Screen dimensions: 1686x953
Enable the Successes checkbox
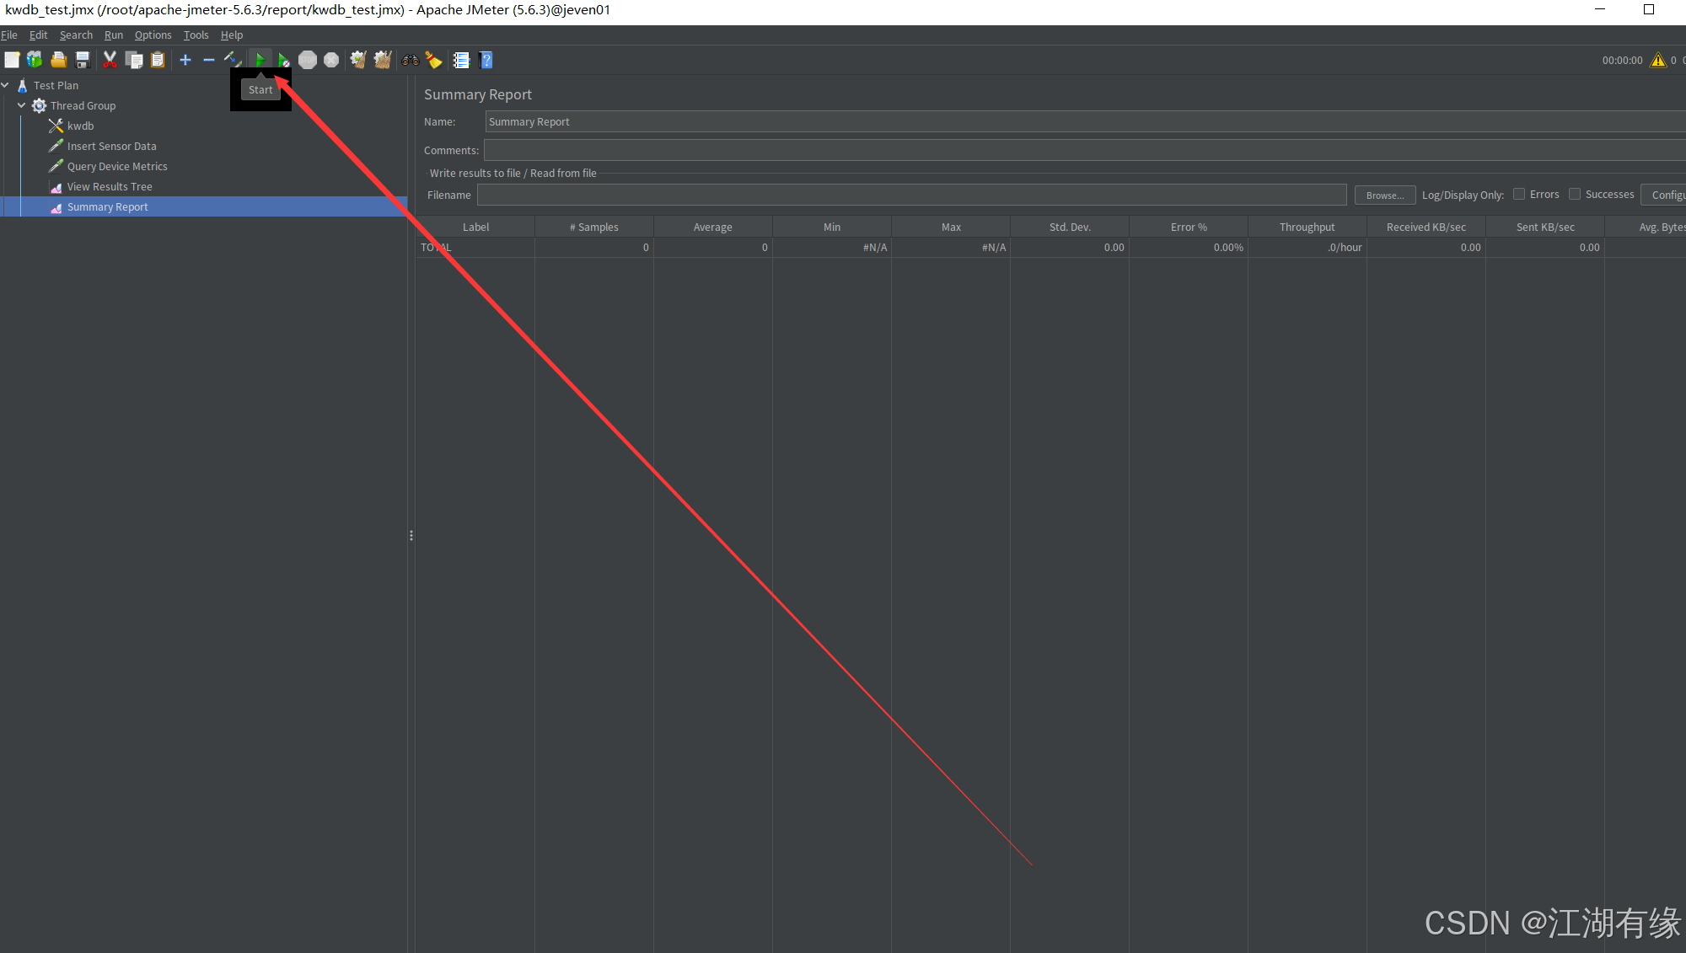[1574, 194]
